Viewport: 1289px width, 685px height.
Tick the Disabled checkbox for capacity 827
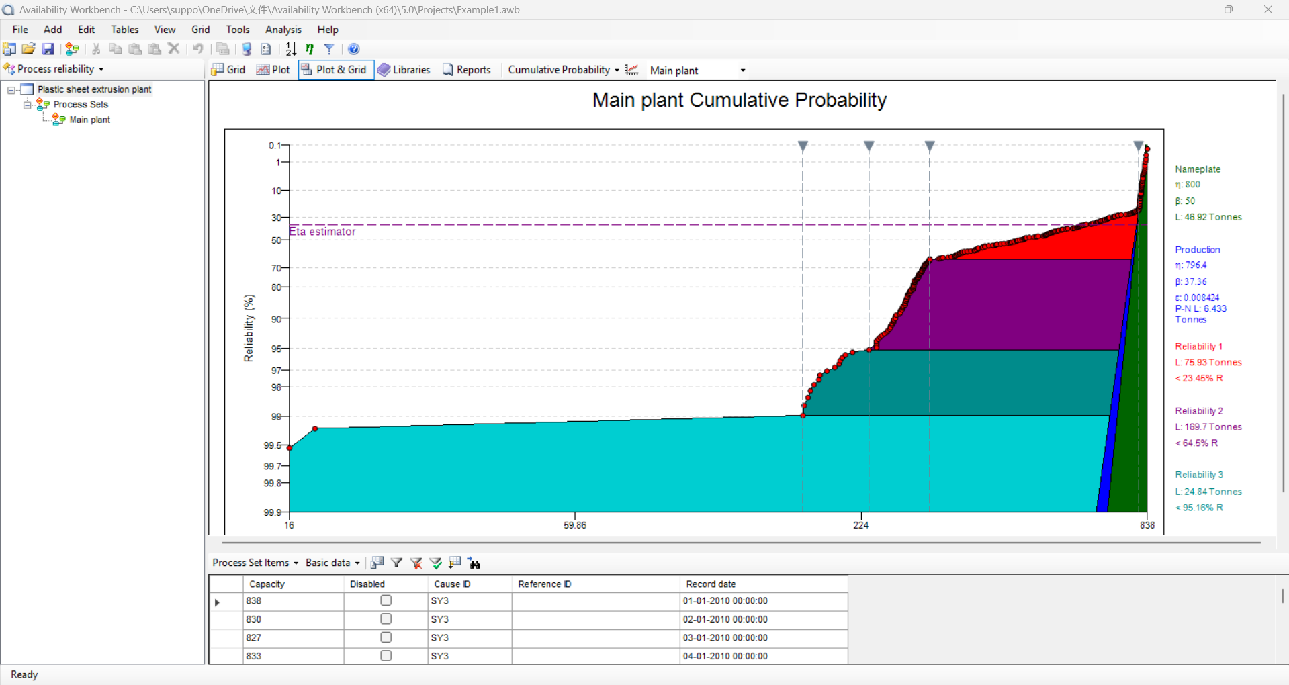pos(386,637)
